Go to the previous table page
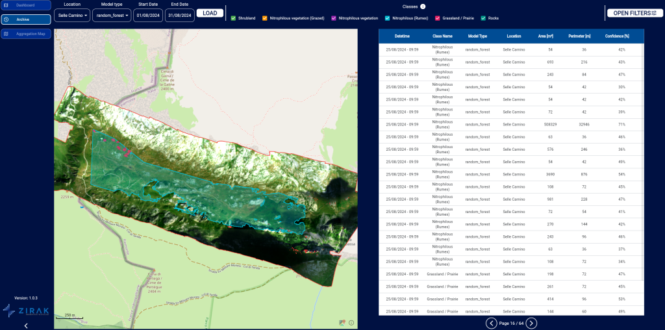665x330 pixels. click(492, 323)
